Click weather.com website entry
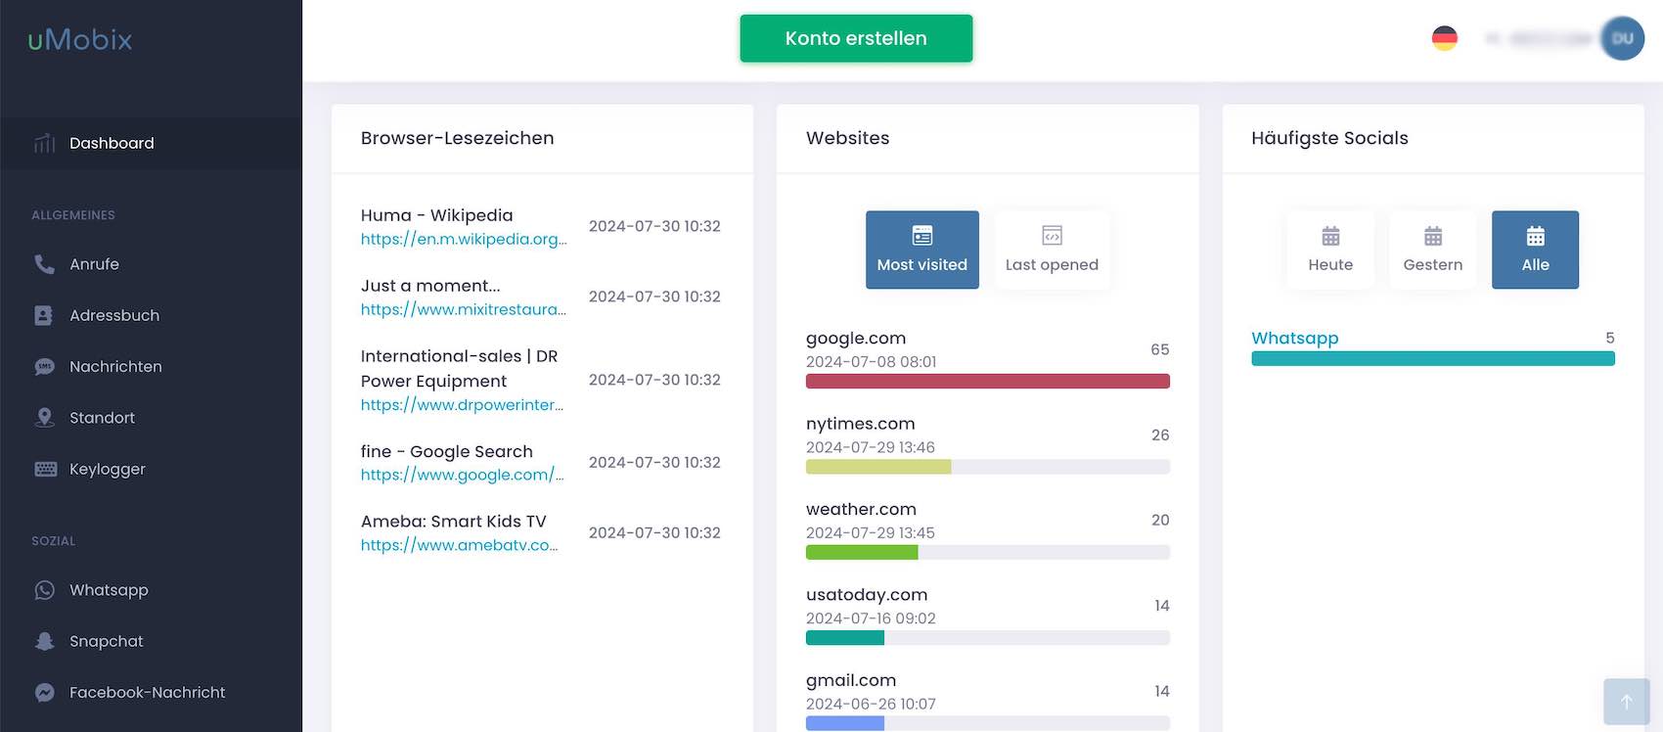This screenshot has width=1663, height=732. pyautogui.click(x=861, y=509)
